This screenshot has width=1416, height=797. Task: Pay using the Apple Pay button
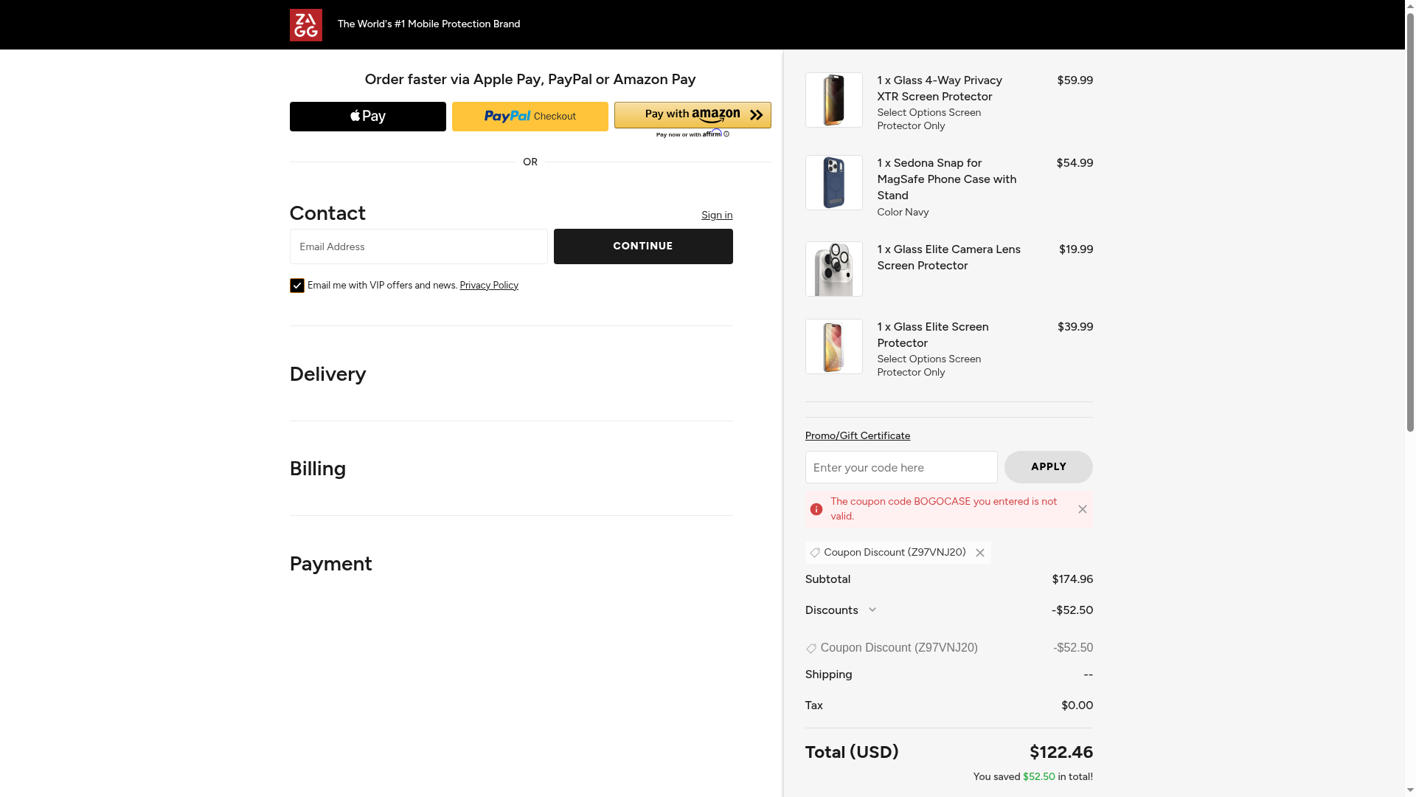click(x=367, y=117)
